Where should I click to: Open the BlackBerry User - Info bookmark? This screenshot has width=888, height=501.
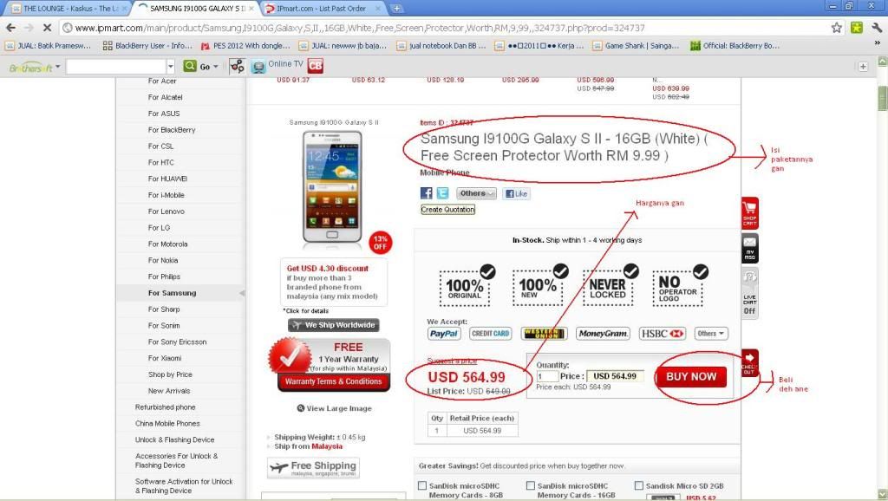[147, 46]
